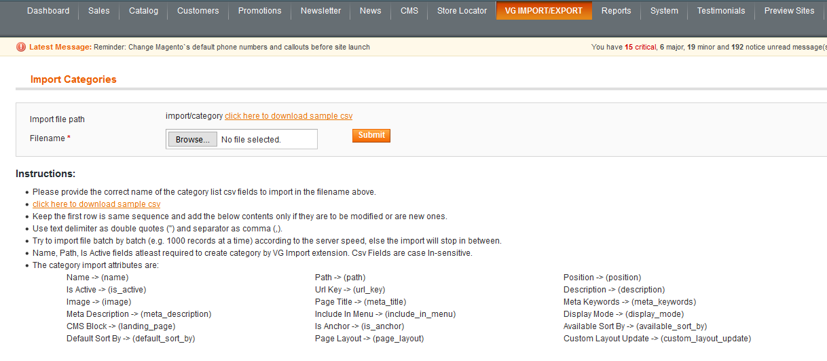Open the Dashboard menu
The image size is (827, 361).
click(48, 11)
